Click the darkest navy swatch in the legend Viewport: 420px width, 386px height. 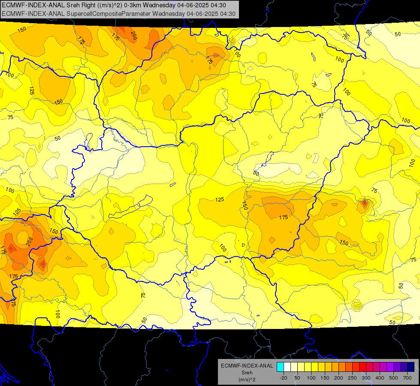[x=411, y=367]
